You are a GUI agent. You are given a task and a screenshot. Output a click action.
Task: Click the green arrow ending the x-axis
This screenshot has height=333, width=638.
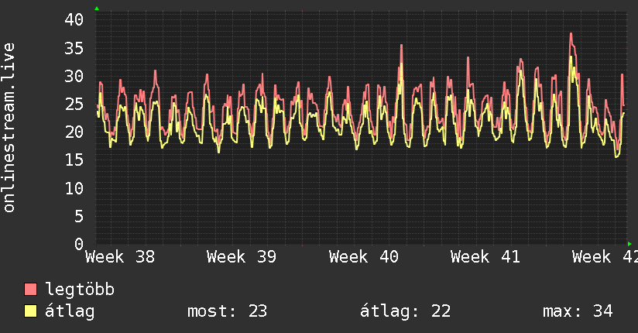point(629,244)
